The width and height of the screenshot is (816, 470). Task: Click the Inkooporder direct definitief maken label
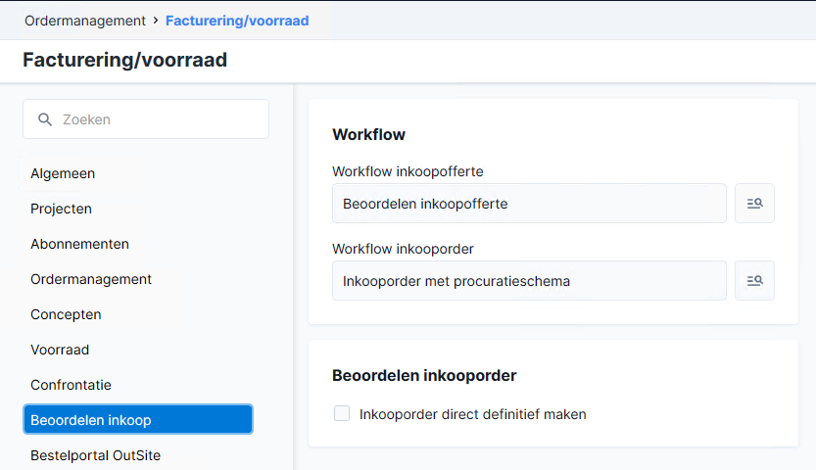click(x=472, y=414)
